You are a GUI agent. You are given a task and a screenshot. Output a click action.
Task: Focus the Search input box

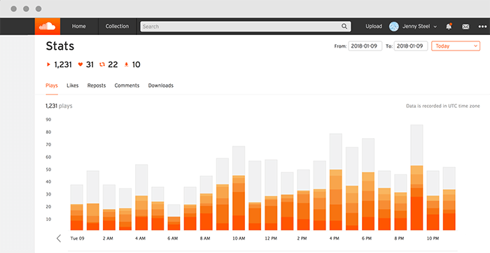tap(245, 27)
